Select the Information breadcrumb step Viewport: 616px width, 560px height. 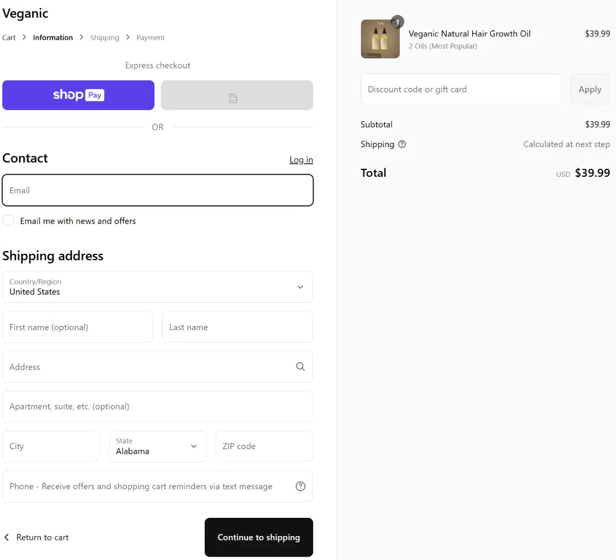tap(52, 38)
